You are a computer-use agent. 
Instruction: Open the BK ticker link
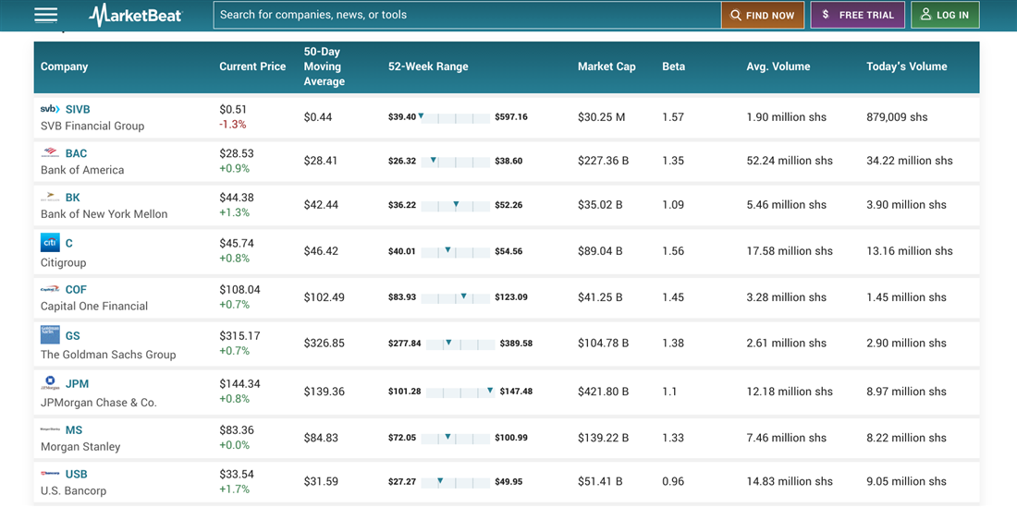[x=73, y=198]
